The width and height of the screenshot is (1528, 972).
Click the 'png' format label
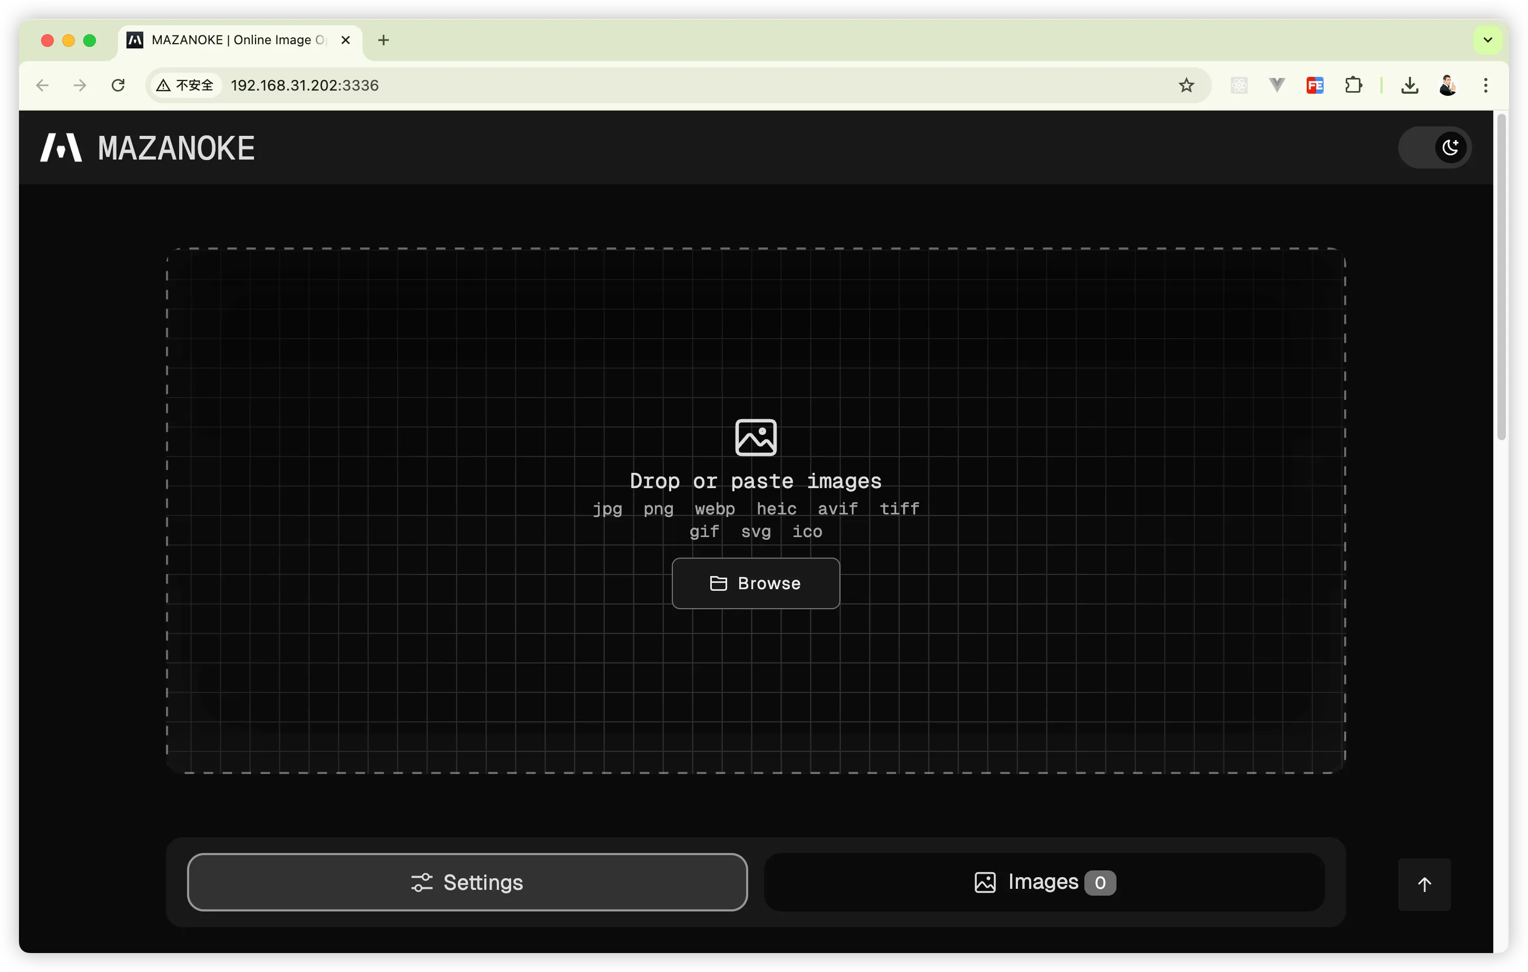(659, 509)
